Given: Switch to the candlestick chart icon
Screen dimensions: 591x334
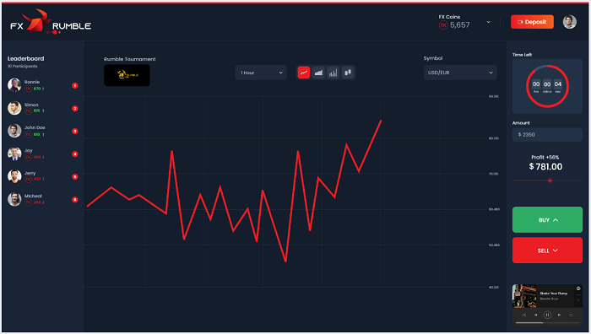Looking at the screenshot, I should tap(348, 73).
